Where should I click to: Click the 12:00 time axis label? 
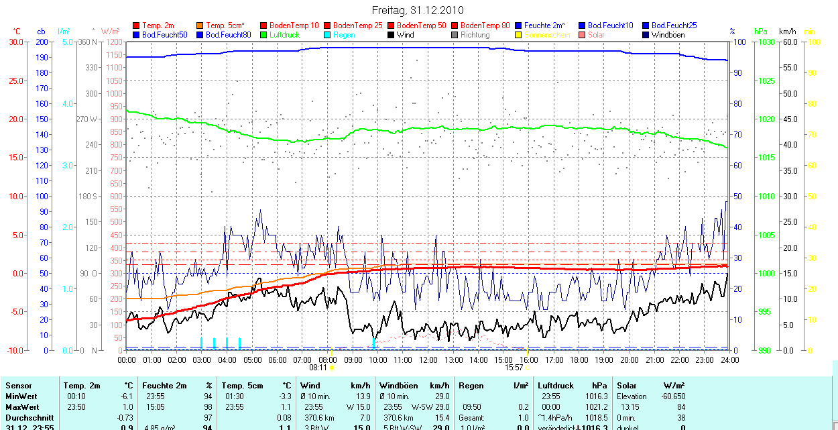point(428,360)
